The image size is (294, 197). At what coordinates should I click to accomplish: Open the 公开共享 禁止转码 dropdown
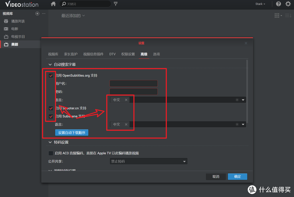click(149, 161)
